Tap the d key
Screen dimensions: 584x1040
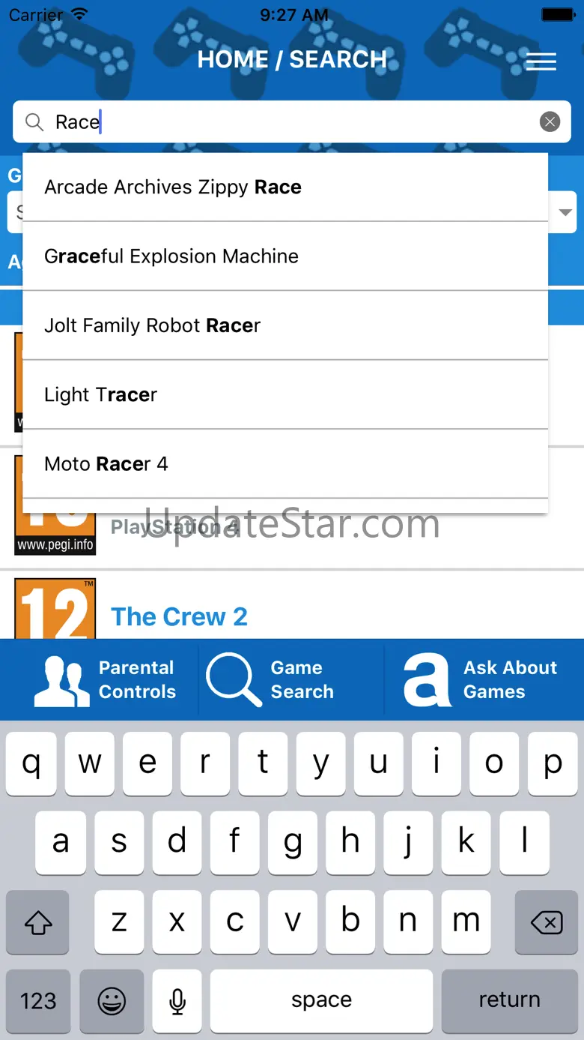click(177, 843)
